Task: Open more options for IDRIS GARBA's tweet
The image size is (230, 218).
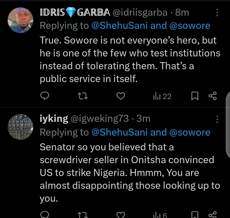Action: pyautogui.click(x=217, y=13)
